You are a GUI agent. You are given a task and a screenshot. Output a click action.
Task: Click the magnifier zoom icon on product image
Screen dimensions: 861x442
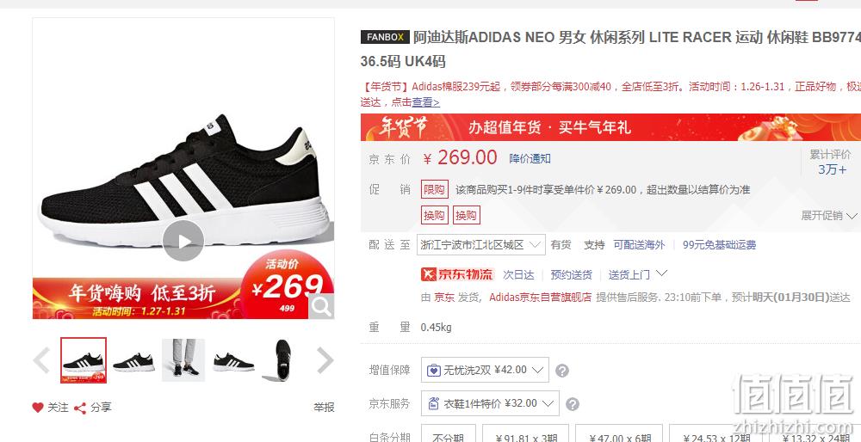pos(320,306)
